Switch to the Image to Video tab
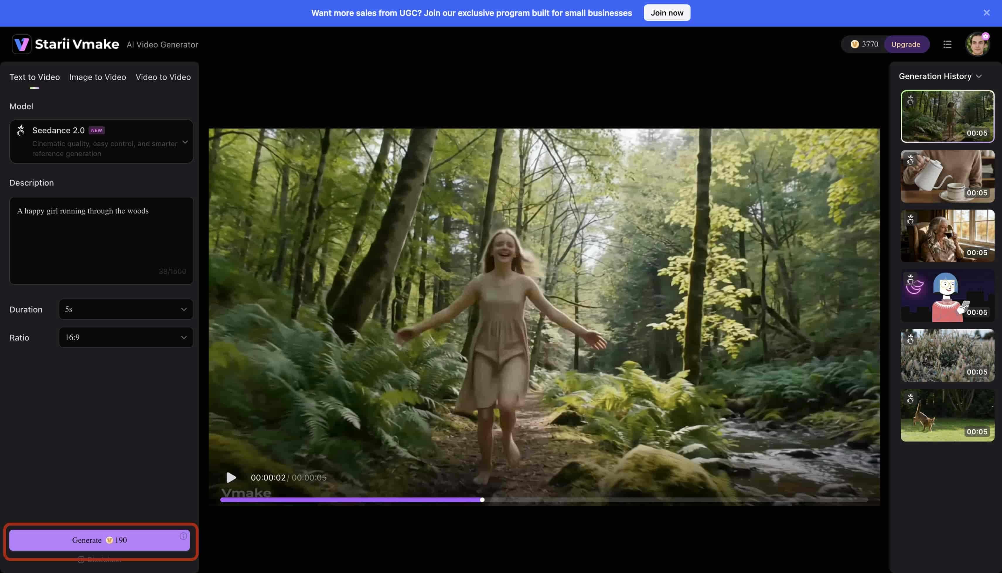This screenshot has height=573, width=1002. tap(98, 77)
